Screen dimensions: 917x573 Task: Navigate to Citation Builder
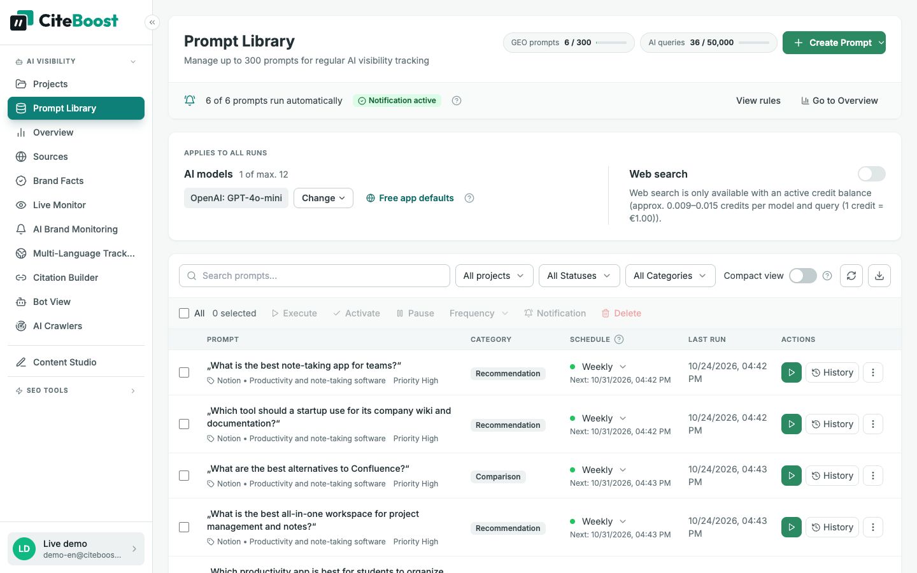click(76, 278)
